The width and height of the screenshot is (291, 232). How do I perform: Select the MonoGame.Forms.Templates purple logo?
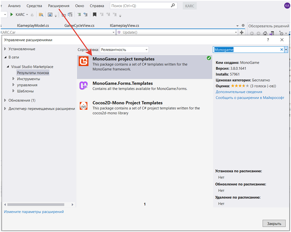point(83,85)
